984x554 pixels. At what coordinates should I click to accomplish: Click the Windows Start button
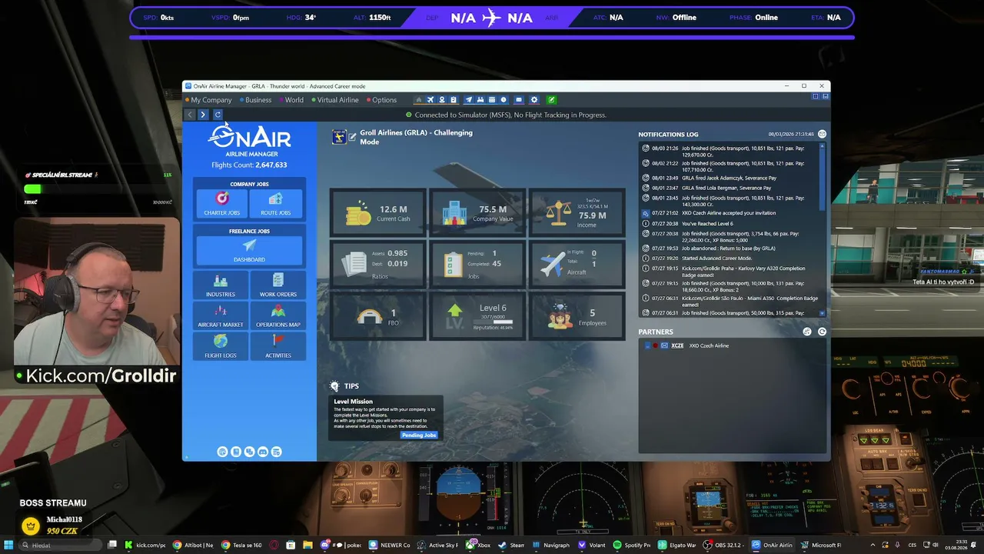pos(8,545)
